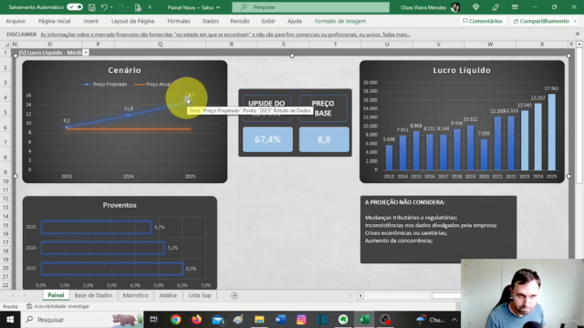The height and width of the screenshot is (328, 584).
Task: Open the Exibir ribbon tab
Action: pyautogui.click(x=268, y=21)
